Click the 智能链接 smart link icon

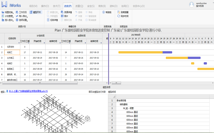click(86, 16)
